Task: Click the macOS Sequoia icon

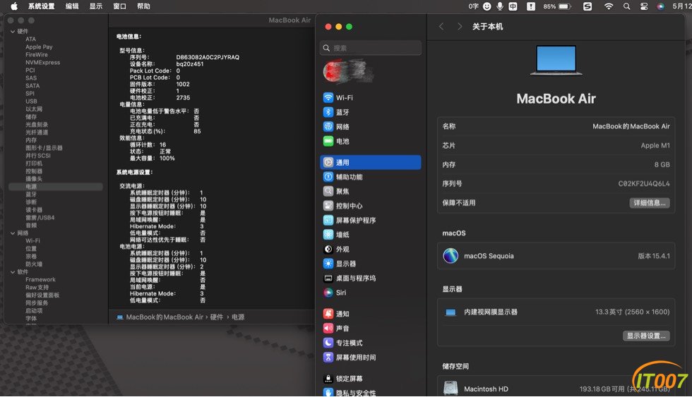Action: click(451, 256)
